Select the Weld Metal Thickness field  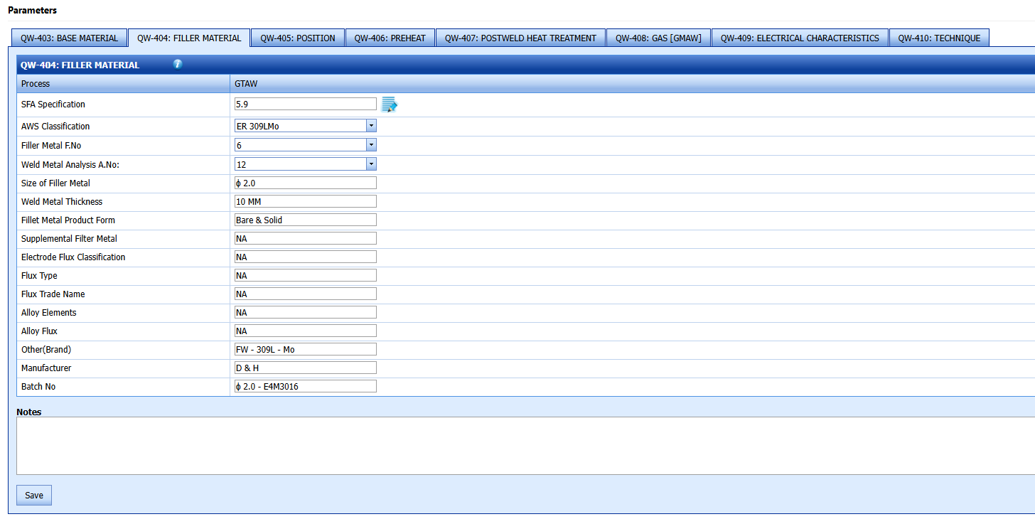coord(305,202)
